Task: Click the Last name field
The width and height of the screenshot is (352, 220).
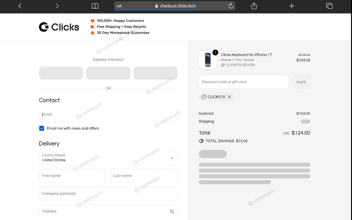Action: coord(144,176)
